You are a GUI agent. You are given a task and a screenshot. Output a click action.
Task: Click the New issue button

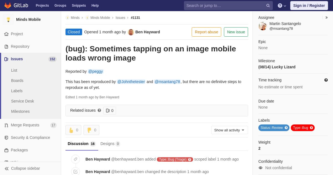point(236,32)
